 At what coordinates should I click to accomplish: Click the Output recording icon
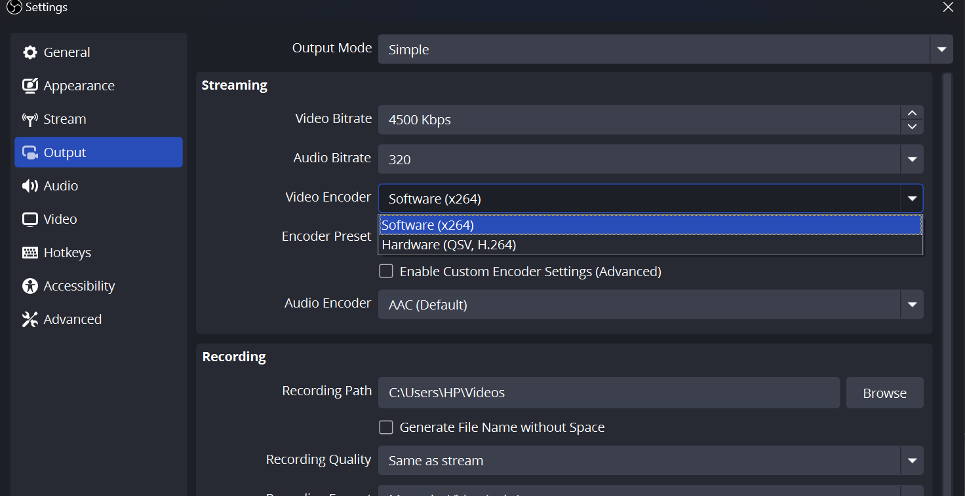[30, 152]
